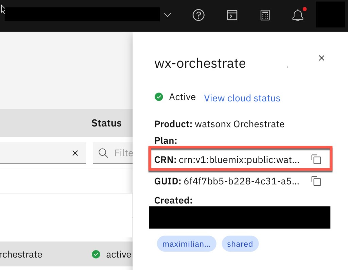Click into the Filter search input

122,153
